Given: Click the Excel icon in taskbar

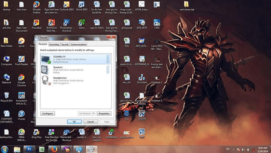Looking at the screenshot, I should pos(41,149).
